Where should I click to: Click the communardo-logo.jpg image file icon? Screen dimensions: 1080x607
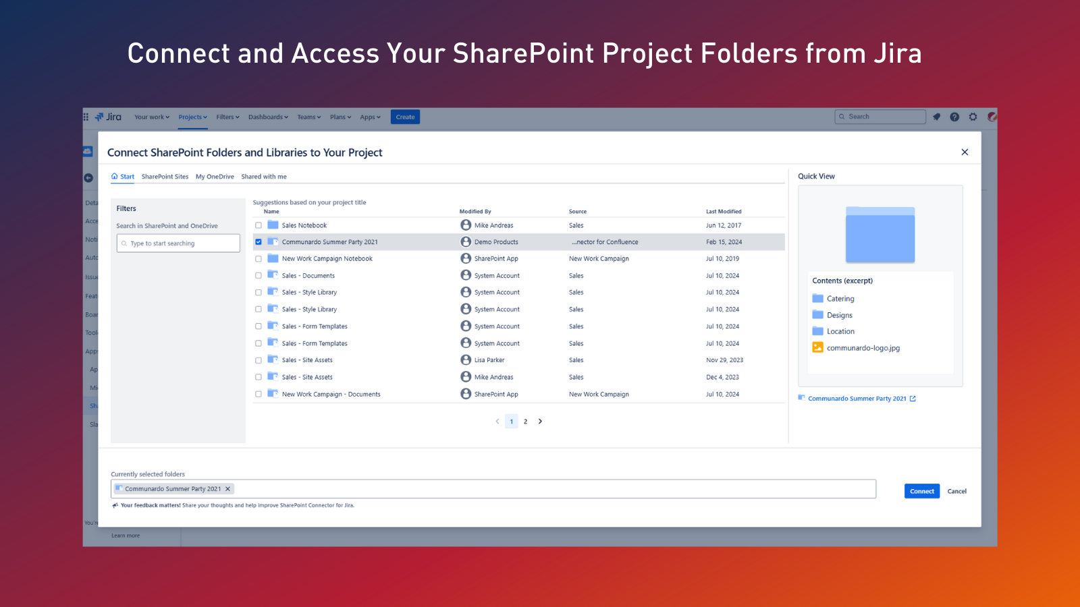pos(817,347)
